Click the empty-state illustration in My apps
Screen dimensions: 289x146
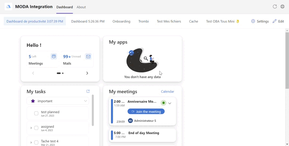[142, 60]
